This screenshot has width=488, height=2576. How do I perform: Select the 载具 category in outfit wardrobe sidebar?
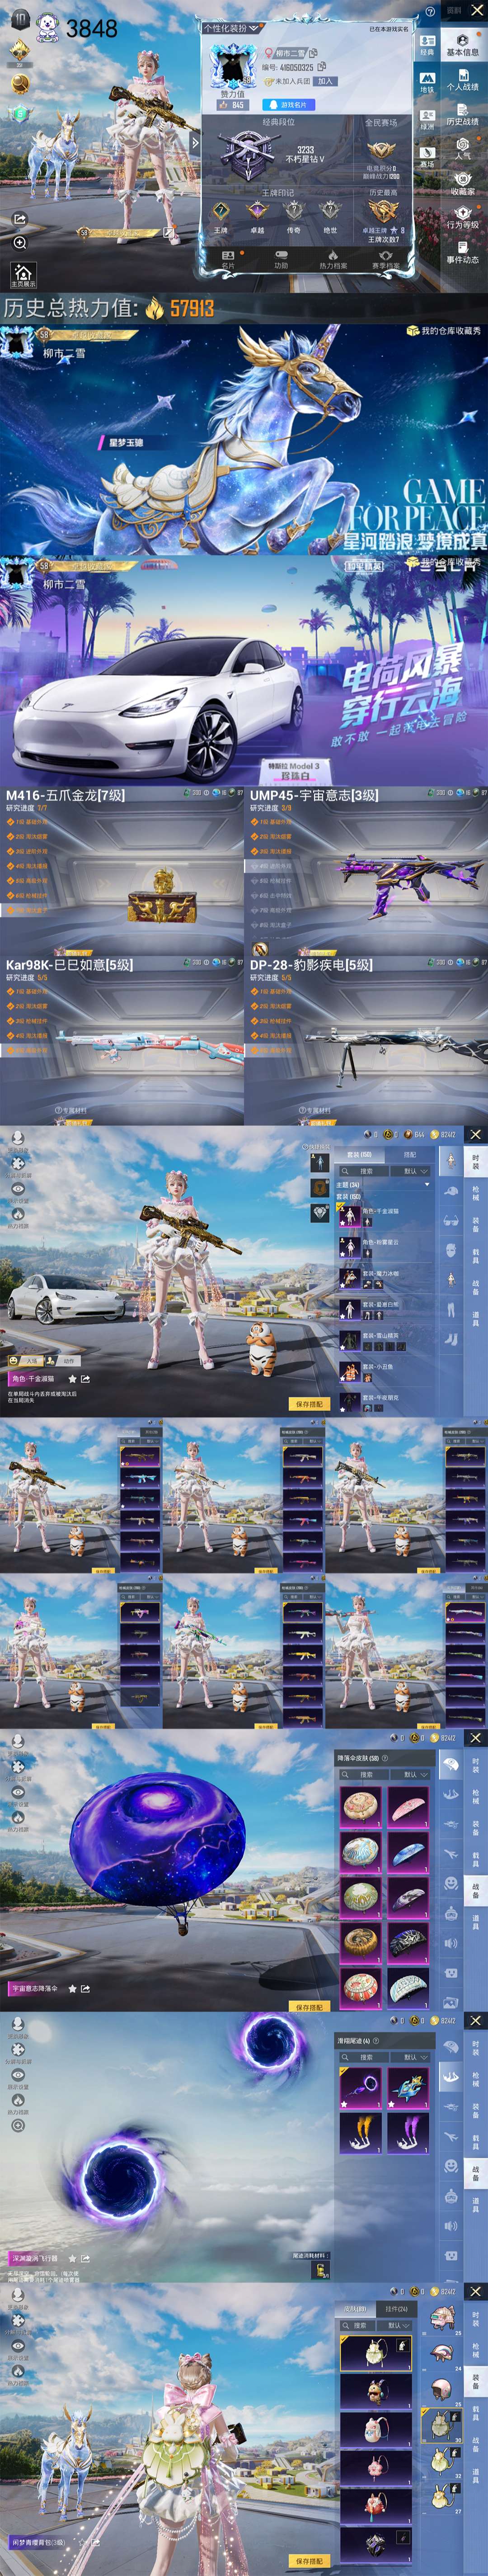pyautogui.click(x=476, y=1255)
